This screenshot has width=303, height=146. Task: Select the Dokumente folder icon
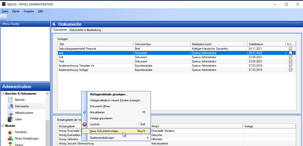click(x=10, y=106)
